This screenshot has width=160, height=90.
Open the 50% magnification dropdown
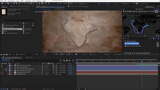(38, 54)
